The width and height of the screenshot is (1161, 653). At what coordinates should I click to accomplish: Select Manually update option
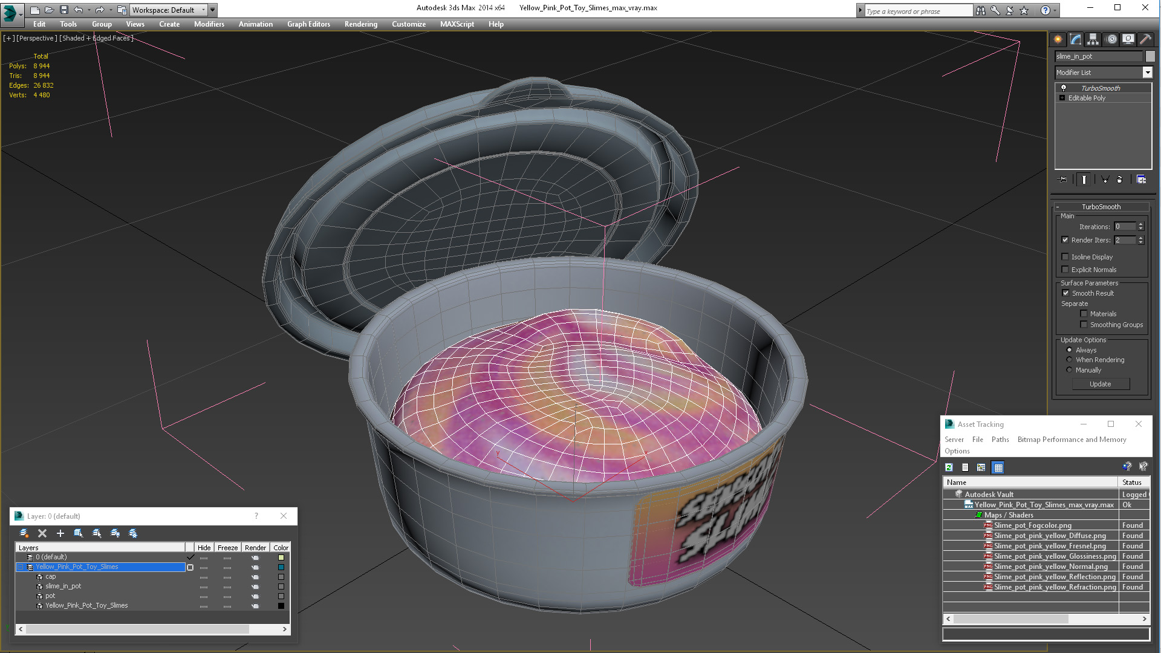pyautogui.click(x=1069, y=370)
